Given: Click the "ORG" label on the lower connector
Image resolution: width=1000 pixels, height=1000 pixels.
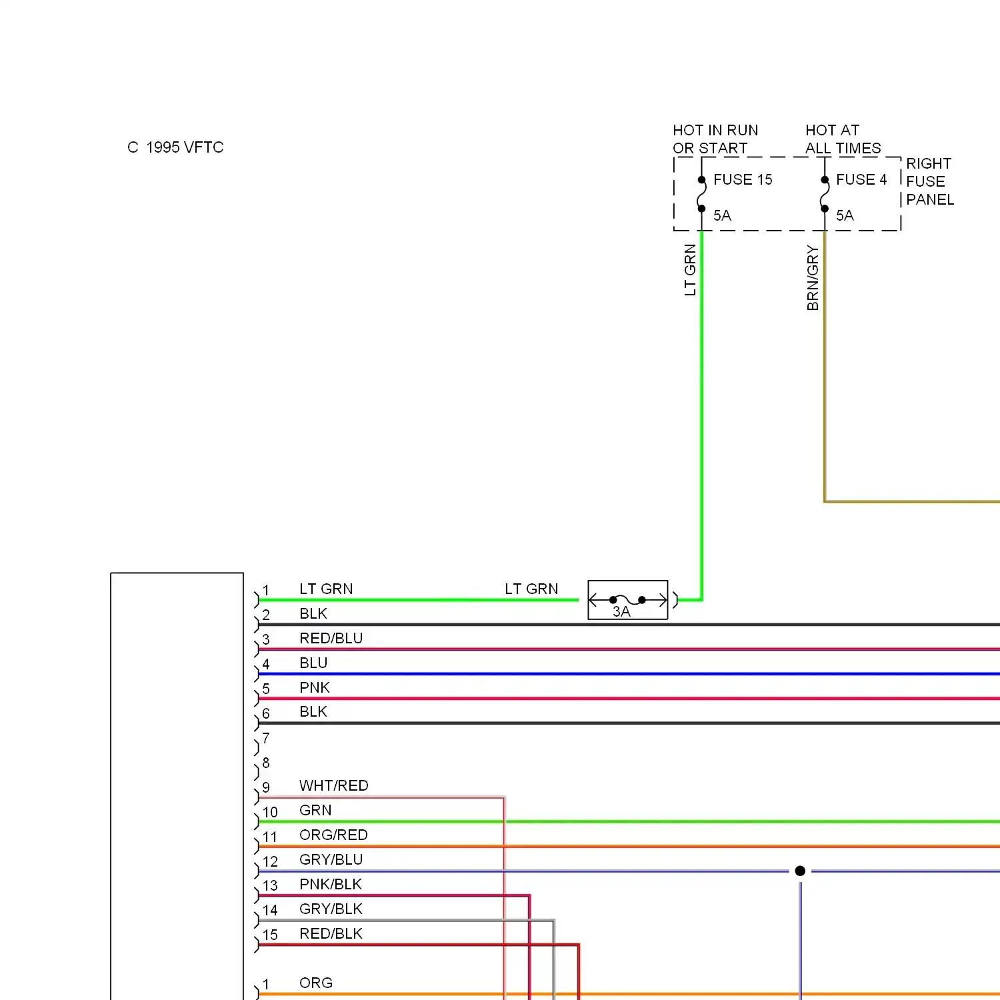Looking at the screenshot, I should pos(316,983).
